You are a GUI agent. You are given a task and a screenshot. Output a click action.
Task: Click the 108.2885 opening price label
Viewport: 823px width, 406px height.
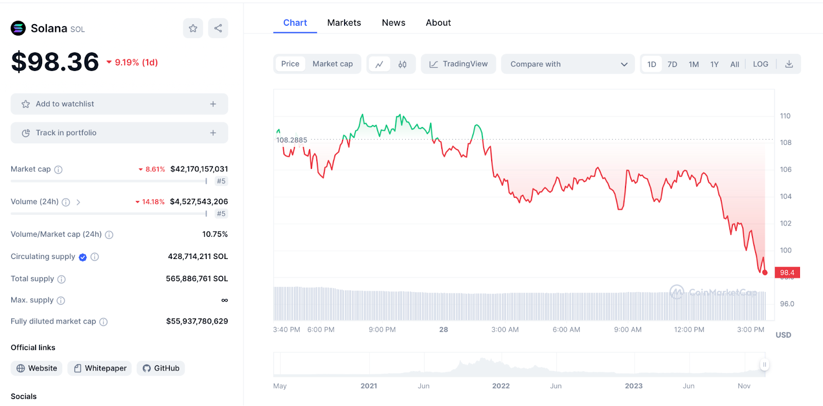(x=292, y=140)
